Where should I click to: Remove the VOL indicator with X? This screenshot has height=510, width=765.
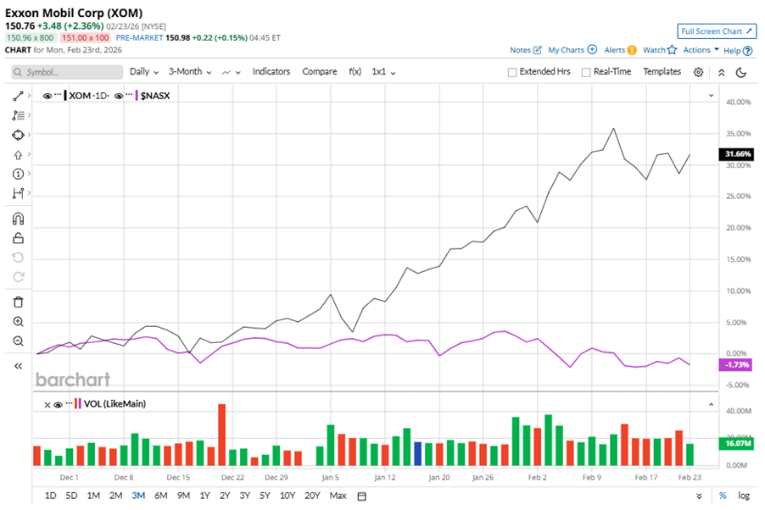[x=47, y=405]
